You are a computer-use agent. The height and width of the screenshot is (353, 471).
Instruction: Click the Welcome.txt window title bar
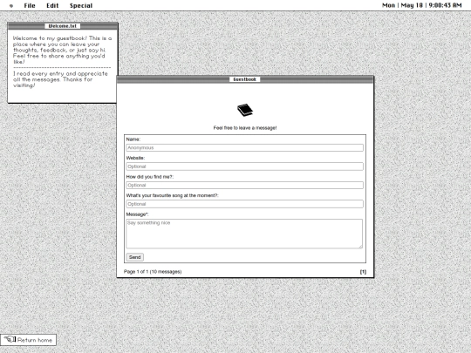[x=63, y=26]
